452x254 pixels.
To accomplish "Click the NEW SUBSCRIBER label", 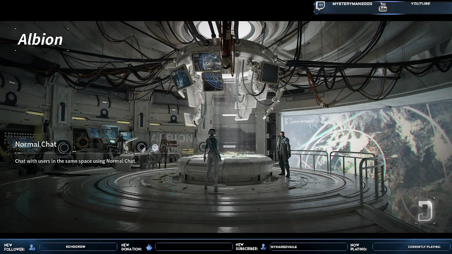I will pos(247,247).
